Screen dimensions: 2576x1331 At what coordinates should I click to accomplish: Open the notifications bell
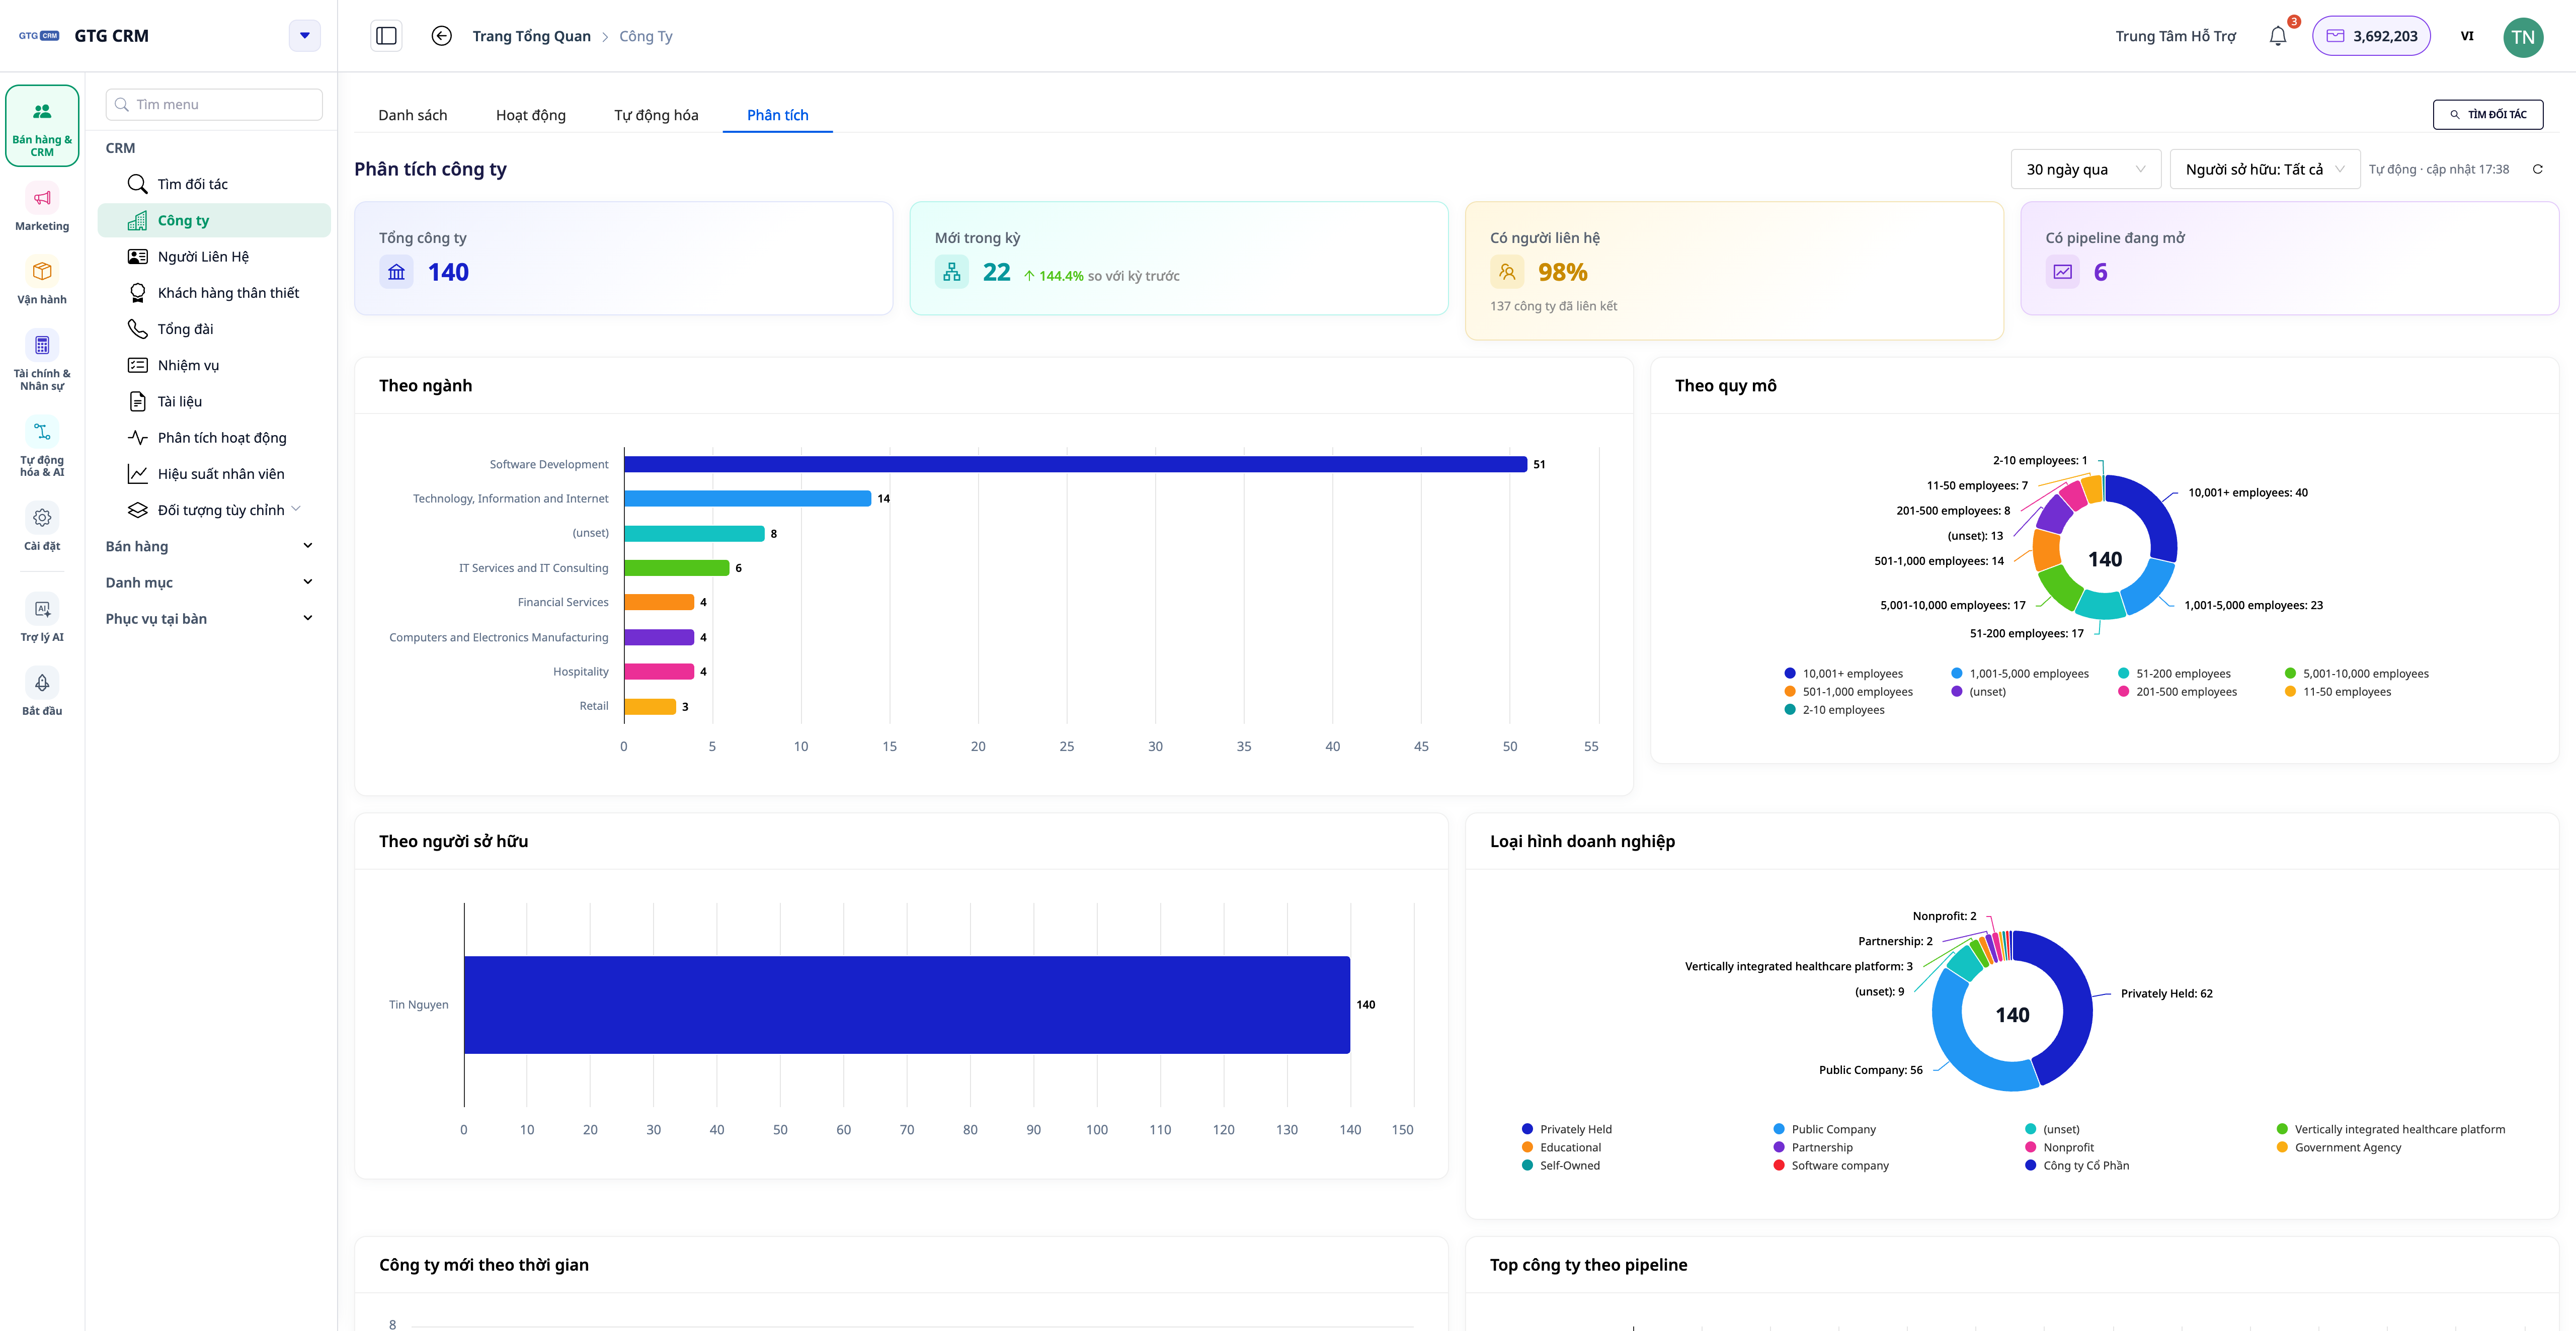pyautogui.click(x=2277, y=36)
